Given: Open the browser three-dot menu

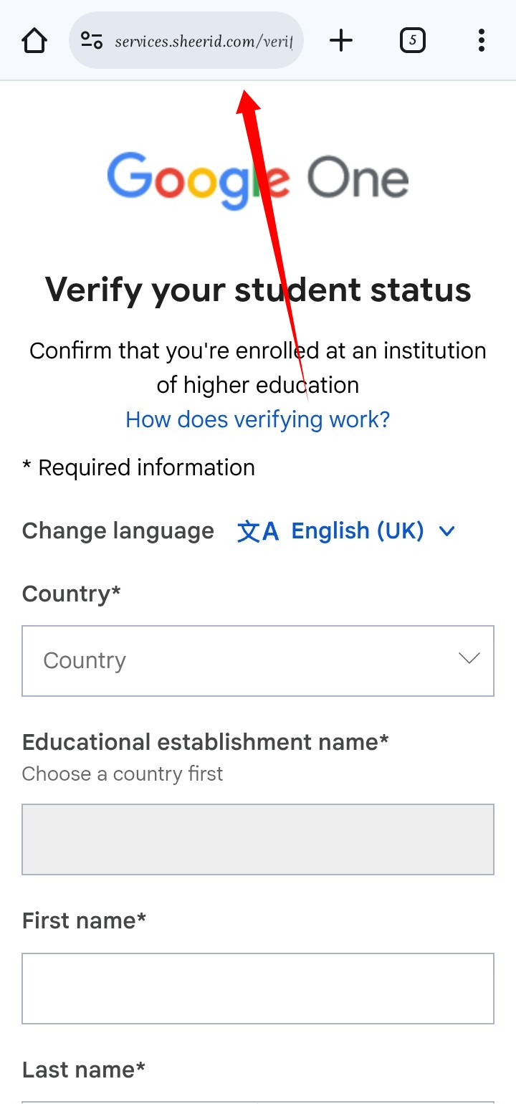Looking at the screenshot, I should point(481,40).
